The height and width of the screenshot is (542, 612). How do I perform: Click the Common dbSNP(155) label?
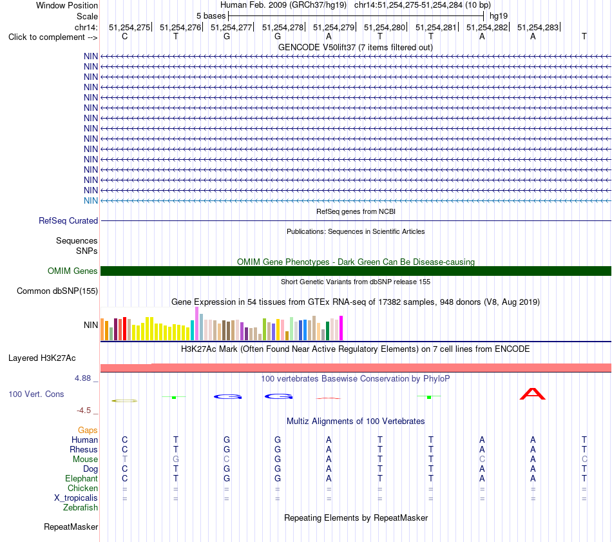tap(57, 291)
